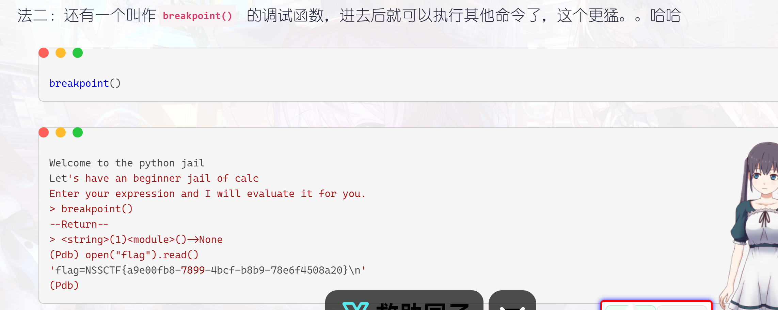778x310 pixels.
Task: Click the '--Return--' line in terminal output
Action: pyautogui.click(x=79, y=224)
